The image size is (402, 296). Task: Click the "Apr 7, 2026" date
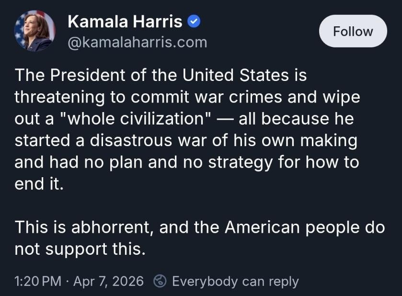click(109, 281)
